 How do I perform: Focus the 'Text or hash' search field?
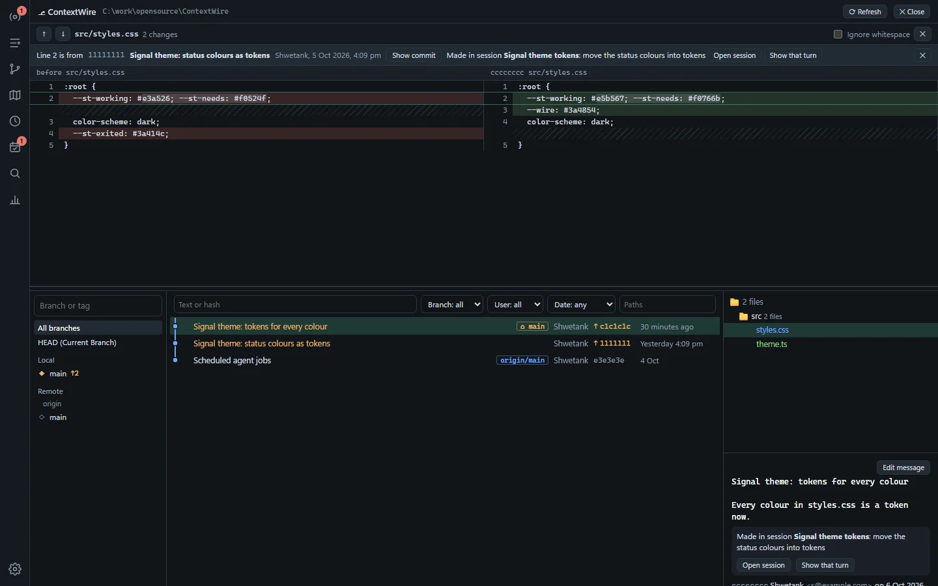295,305
